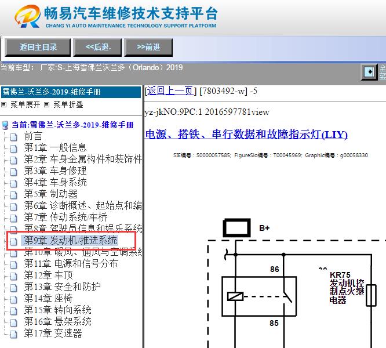This screenshot has width=386, height=348.
Task: Open 第3章 车身修理
Action: pos(55,171)
